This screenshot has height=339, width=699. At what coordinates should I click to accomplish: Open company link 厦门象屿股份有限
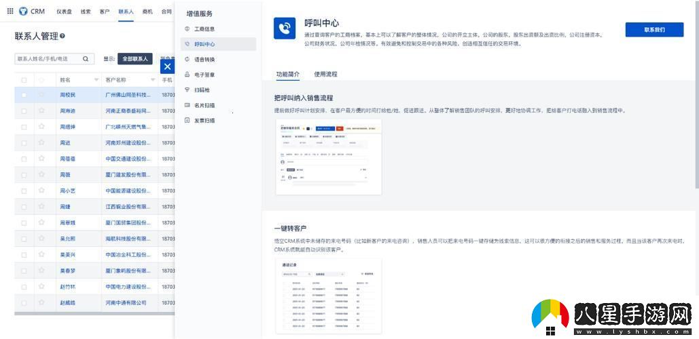click(x=128, y=271)
